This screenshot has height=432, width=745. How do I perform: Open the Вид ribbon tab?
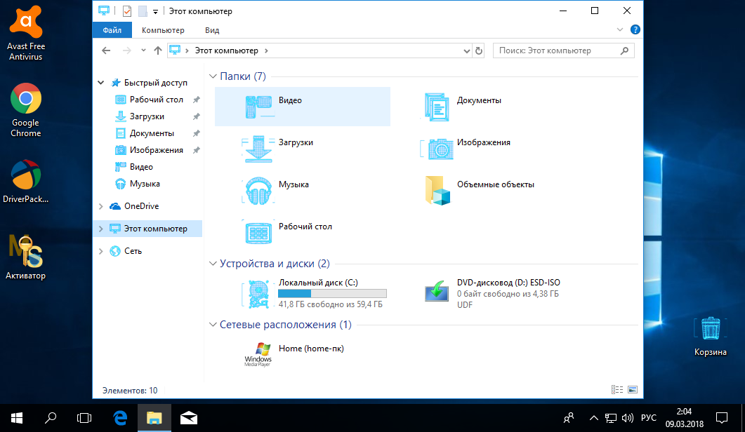tap(212, 30)
